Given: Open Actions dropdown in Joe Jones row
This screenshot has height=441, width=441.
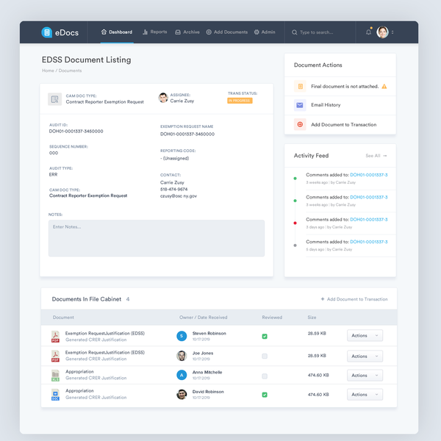Looking at the screenshot, I should pyautogui.click(x=365, y=356).
